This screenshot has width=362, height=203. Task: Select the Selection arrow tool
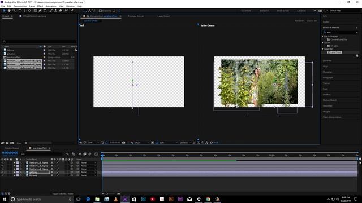(5, 11)
